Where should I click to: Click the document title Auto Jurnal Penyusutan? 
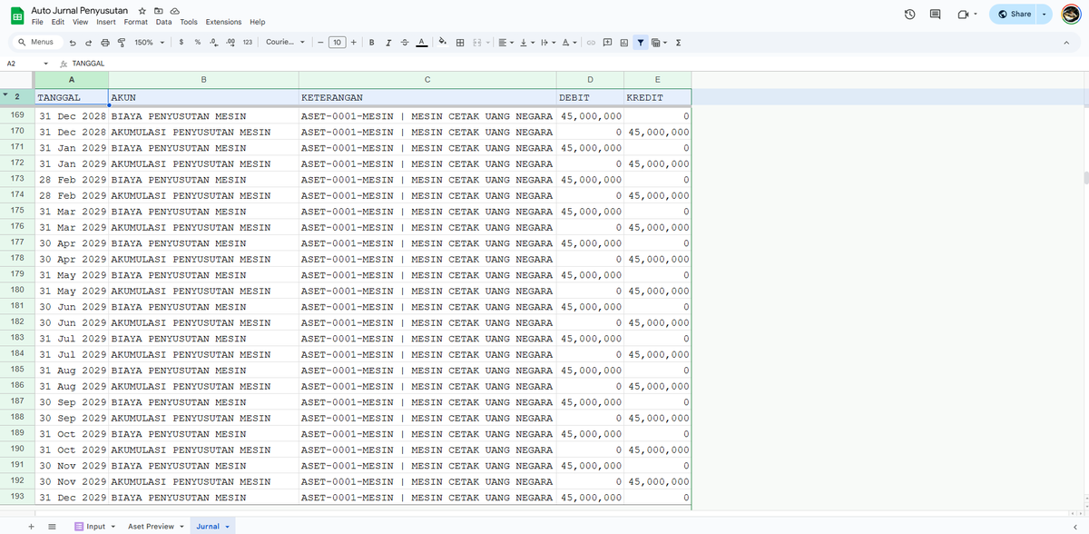tap(79, 10)
